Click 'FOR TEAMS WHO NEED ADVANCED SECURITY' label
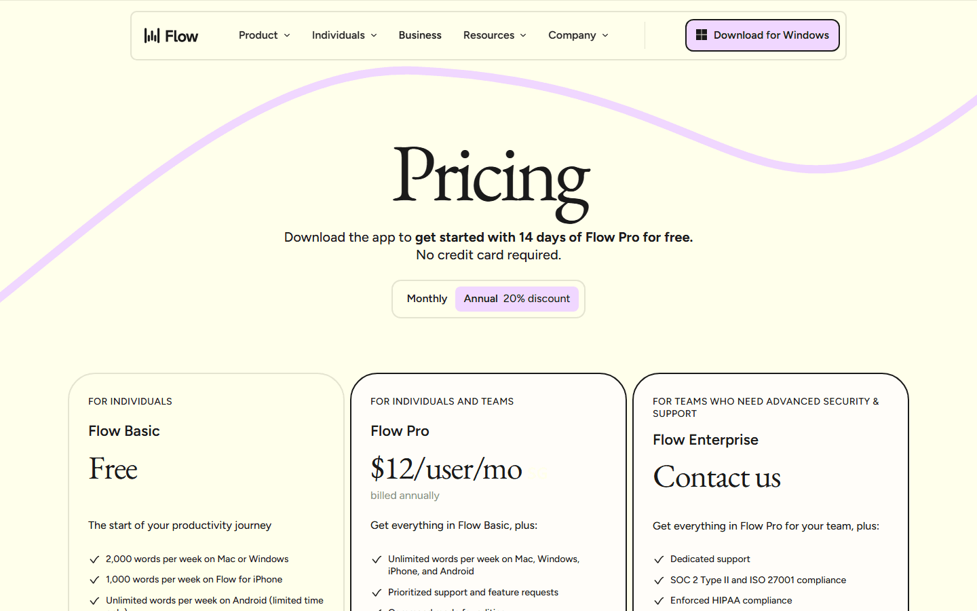The width and height of the screenshot is (977, 611). click(x=766, y=407)
